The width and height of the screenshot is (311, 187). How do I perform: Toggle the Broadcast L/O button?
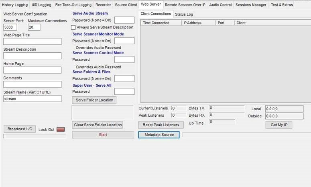20,129
